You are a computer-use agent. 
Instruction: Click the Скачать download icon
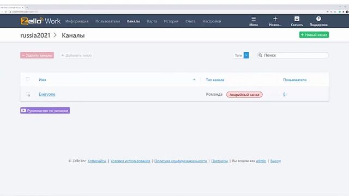tap(297, 19)
